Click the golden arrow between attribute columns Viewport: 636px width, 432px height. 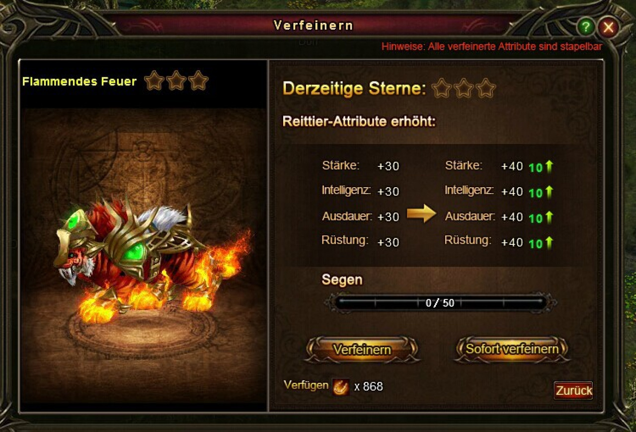(421, 215)
